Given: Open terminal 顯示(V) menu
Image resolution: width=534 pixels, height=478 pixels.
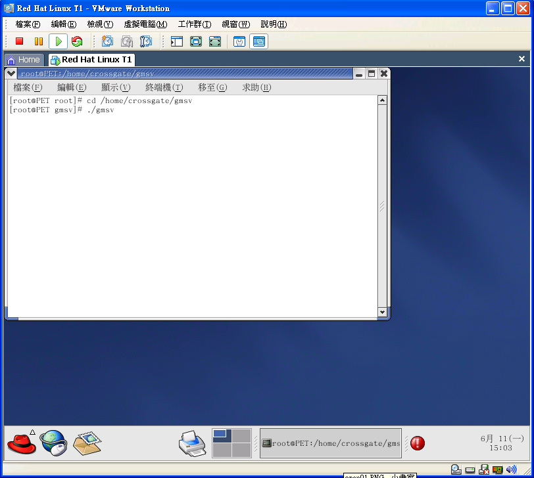Looking at the screenshot, I should pos(116,87).
